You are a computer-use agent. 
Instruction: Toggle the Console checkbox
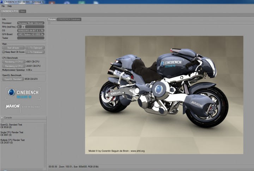(x=2, y=118)
